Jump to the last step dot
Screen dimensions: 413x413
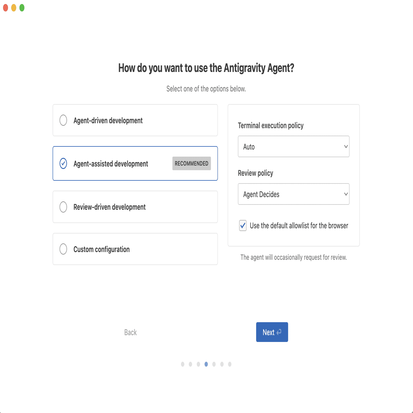pyautogui.click(x=230, y=364)
